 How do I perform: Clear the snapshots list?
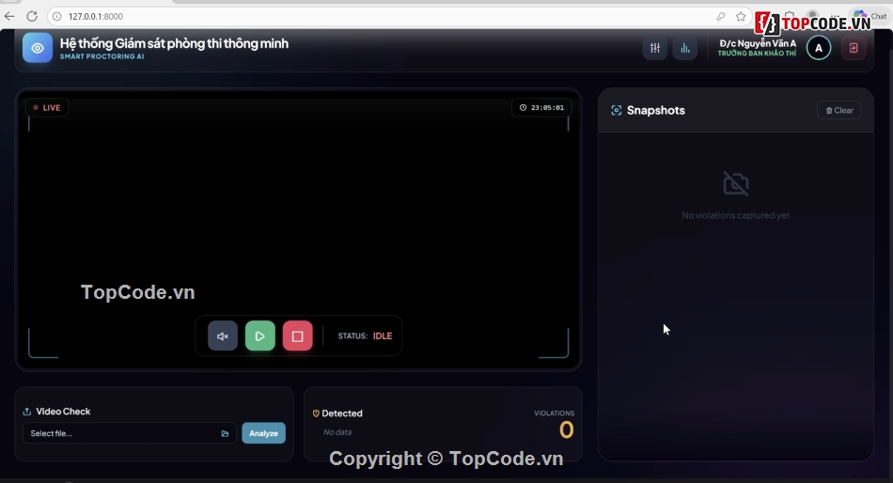tap(839, 110)
